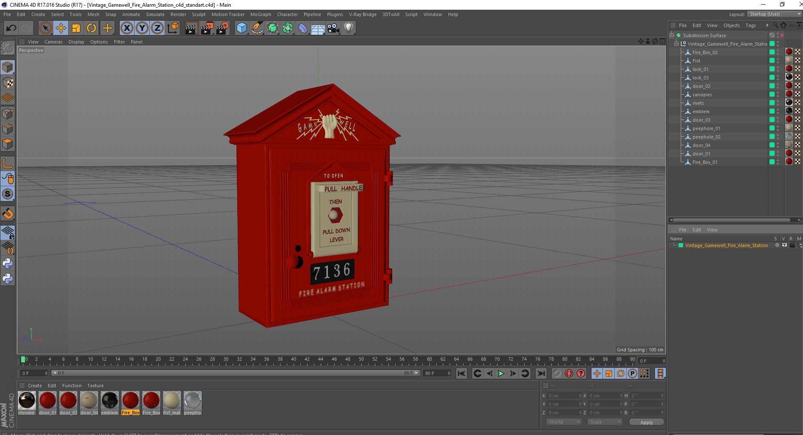Adjust the 90 F end frame stepper
This screenshot has height=435, width=803.
449,373
